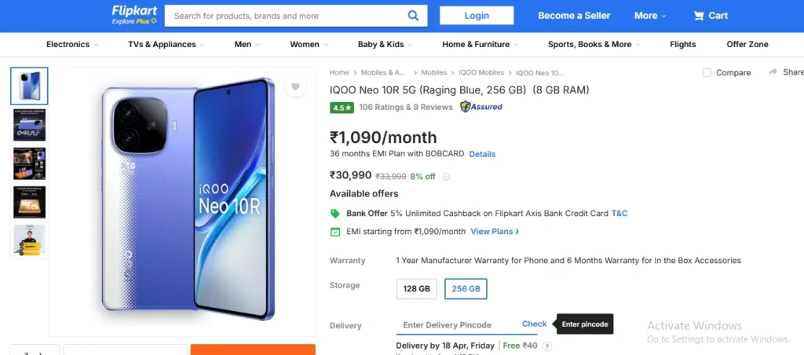Open the Flights menu item
Viewport: 804px width, 355px height.
pyautogui.click(x=682, y=45)
